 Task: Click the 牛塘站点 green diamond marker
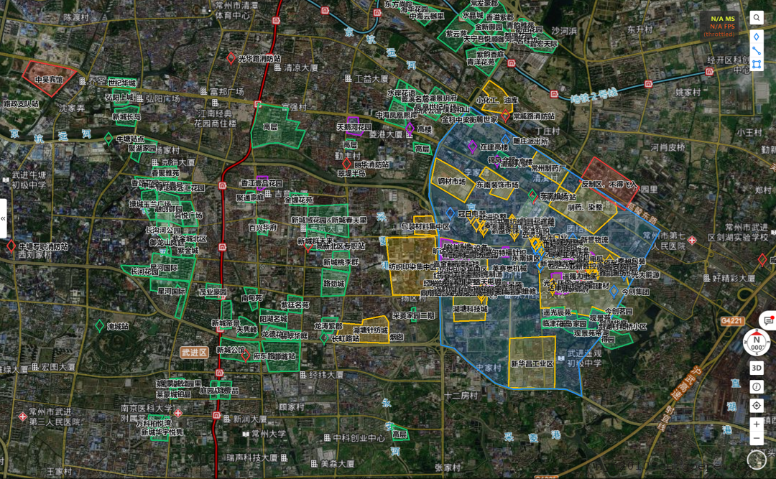pos(108,138)
